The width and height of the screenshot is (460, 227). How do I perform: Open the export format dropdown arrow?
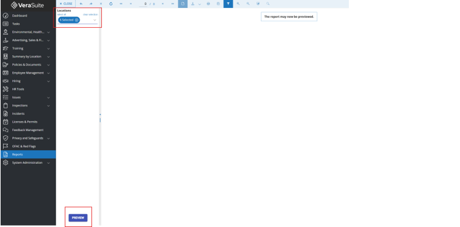click(199, 4)
